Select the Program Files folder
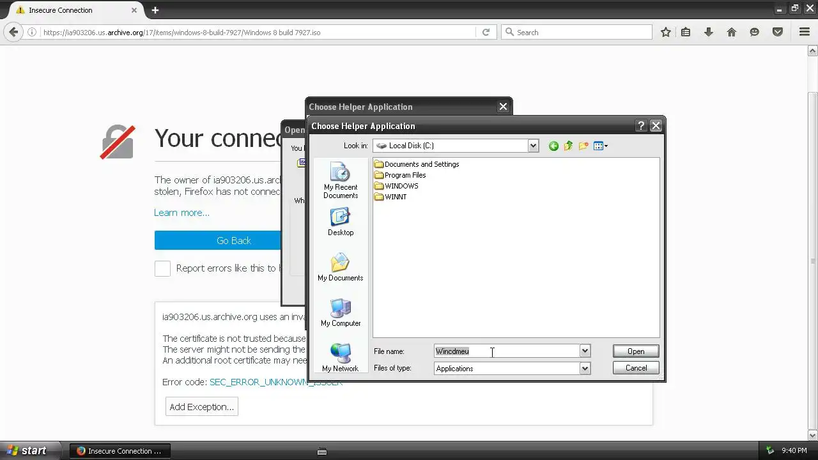This screenshot has height=460, width=818. pos(400,175)
